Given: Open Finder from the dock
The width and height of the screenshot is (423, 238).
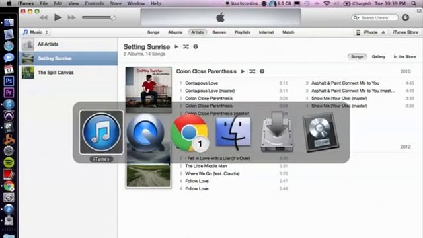Looking at the screenshot, I should point(9,22).
